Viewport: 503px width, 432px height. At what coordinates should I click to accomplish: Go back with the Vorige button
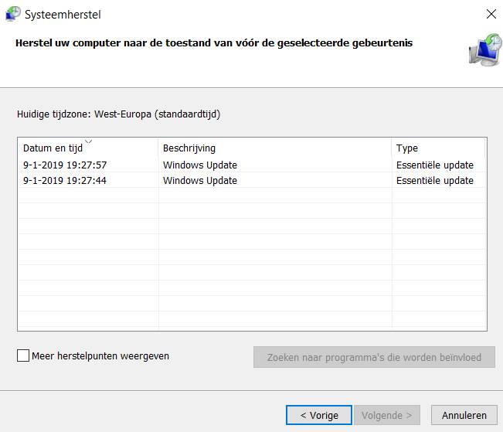pyautogui.click(x=319, y=415)
